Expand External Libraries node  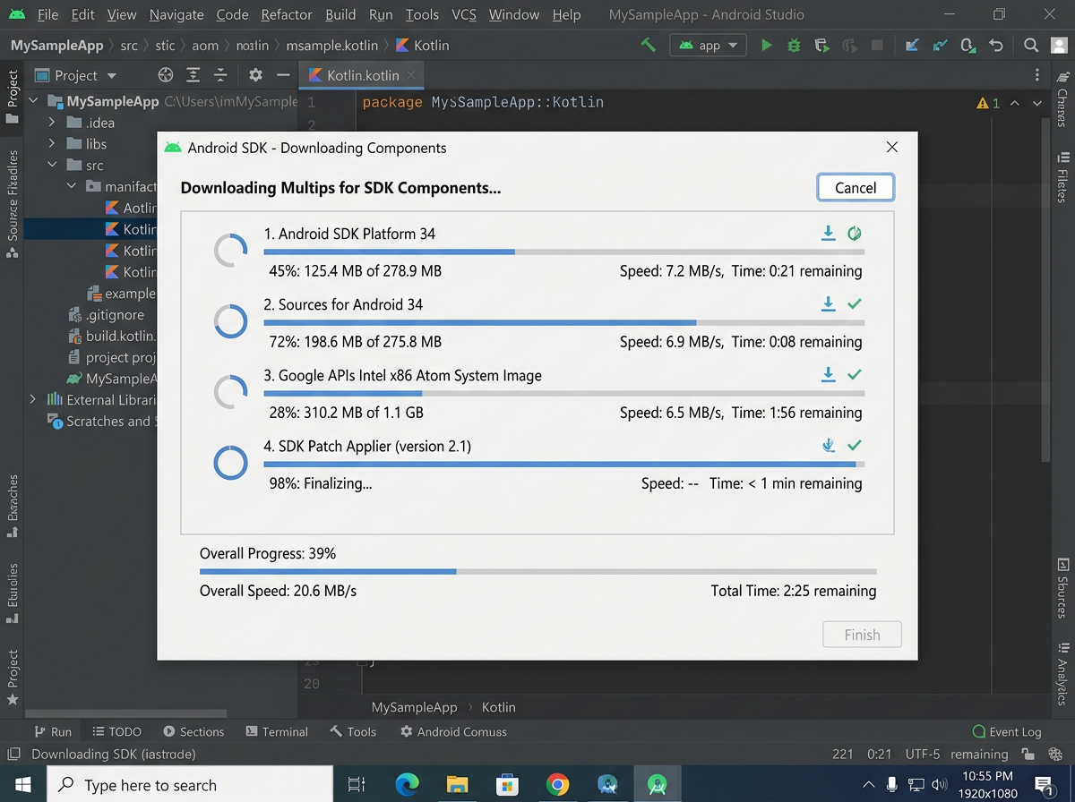point(33,399)
